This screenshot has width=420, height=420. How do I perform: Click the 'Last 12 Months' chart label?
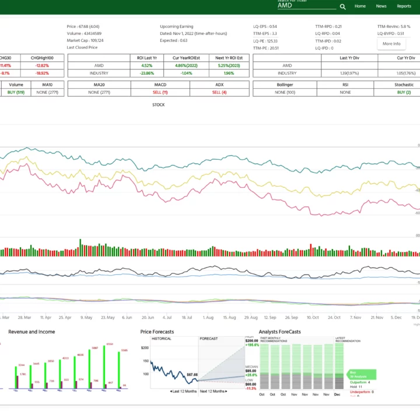pos(183,391)
